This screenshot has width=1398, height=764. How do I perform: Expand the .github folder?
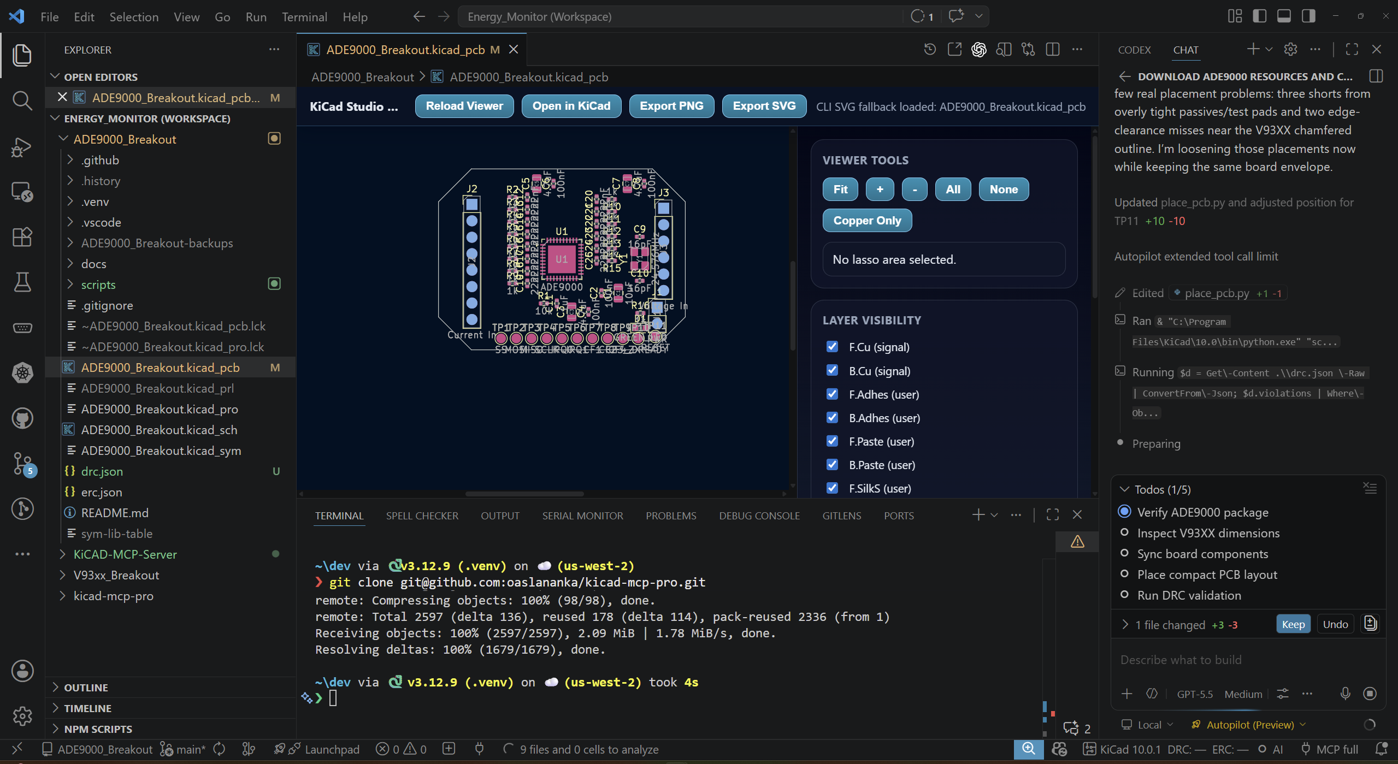(x=100, y=160)
